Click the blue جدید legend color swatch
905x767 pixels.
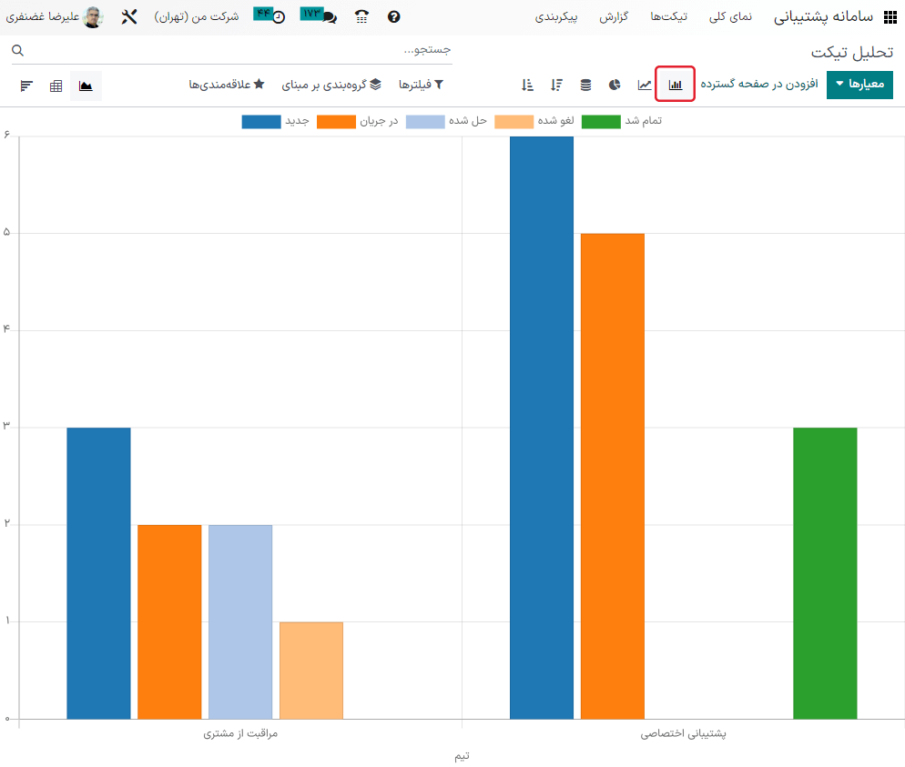[x=261, y=122]
